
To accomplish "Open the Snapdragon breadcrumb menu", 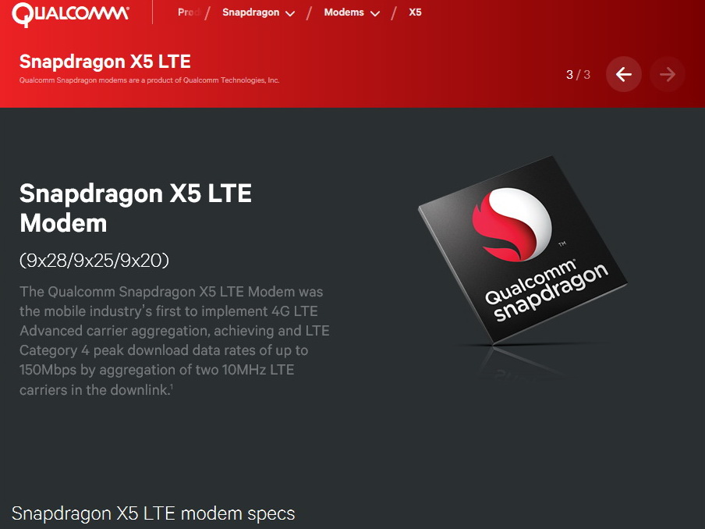I will [x=259, y=12].
